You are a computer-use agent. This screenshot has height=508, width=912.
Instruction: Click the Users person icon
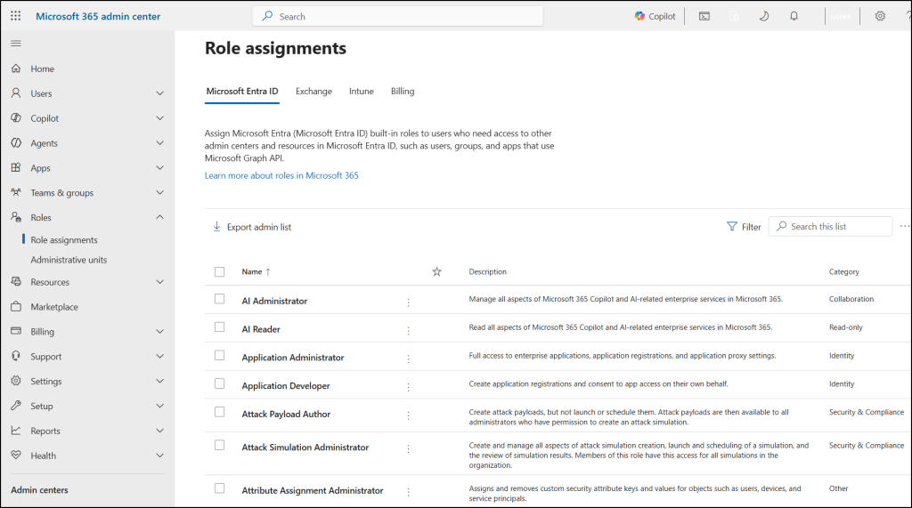coord(16,93)
